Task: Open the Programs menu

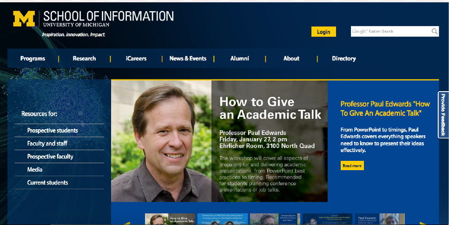Action: [33, 59]
